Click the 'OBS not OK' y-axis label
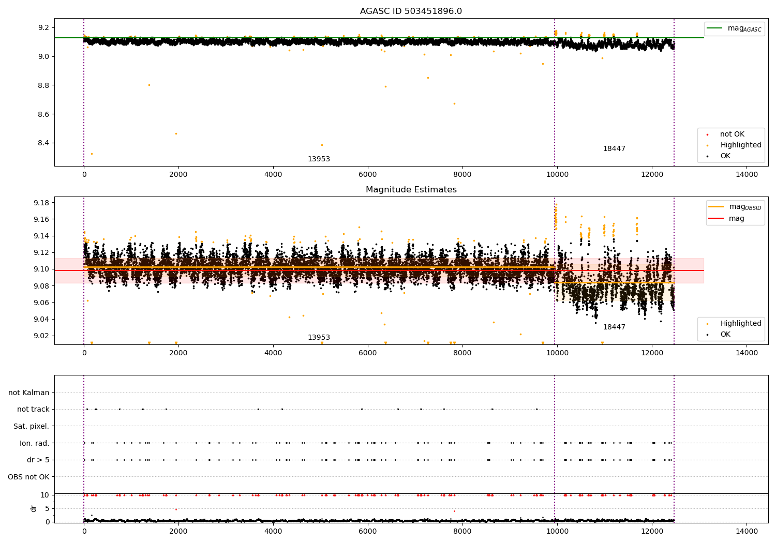Screen dimensions: 776x543 coord(28,477)
